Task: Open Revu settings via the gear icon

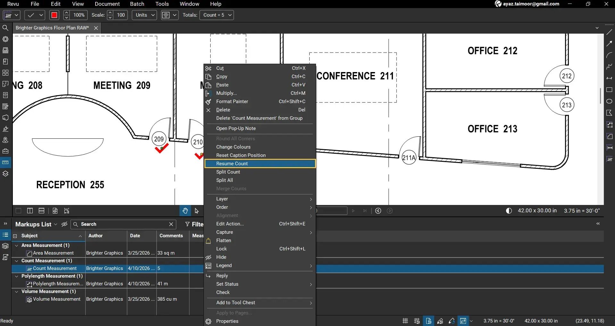Action: point(5,39)
